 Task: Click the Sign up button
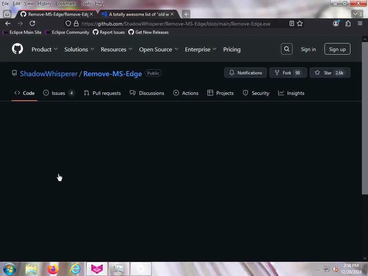337,49
